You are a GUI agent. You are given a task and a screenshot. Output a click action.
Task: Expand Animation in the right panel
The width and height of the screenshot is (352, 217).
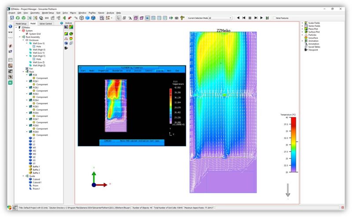pos(302,41)
